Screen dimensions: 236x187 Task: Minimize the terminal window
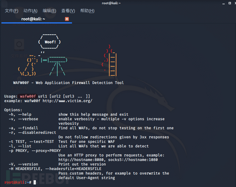[223, 3]
